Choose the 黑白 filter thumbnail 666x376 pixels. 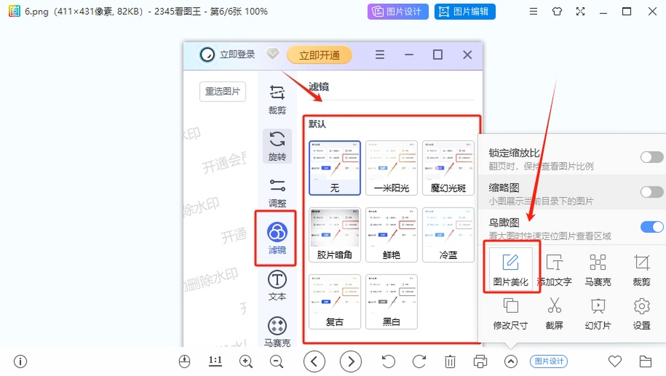pyautogui.click(x=391, y=302)
